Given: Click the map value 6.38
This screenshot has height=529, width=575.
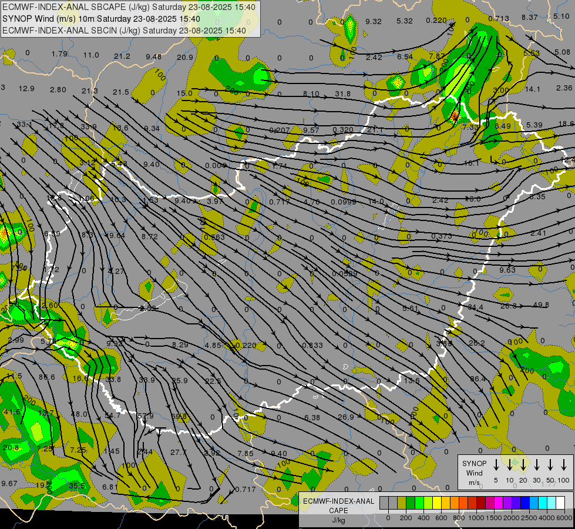Looking at the screenshot, I should pos(312,418).
